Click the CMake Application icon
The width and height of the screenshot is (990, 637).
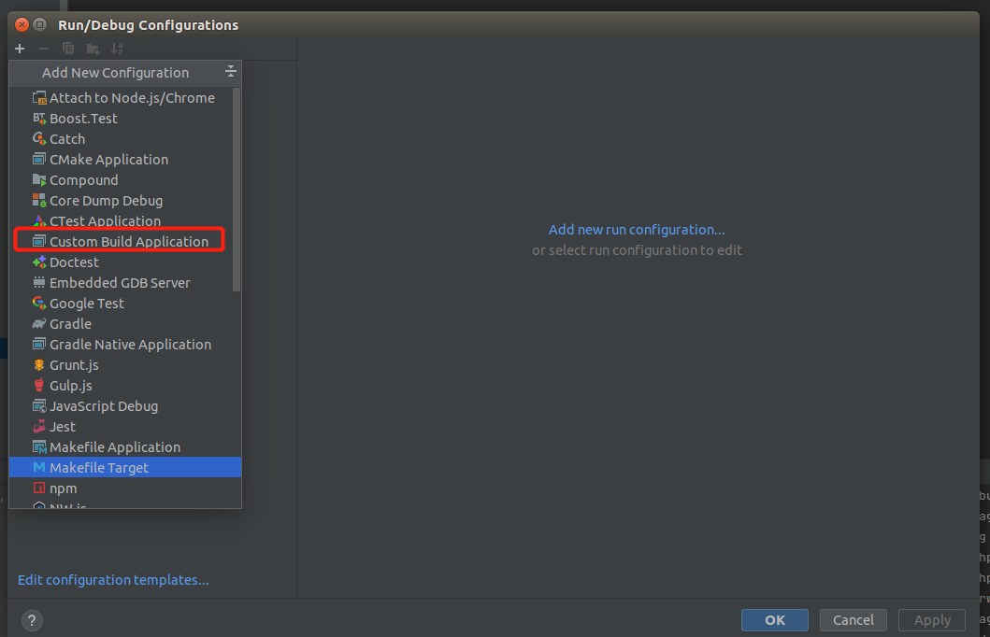click(x=39, y=159)
